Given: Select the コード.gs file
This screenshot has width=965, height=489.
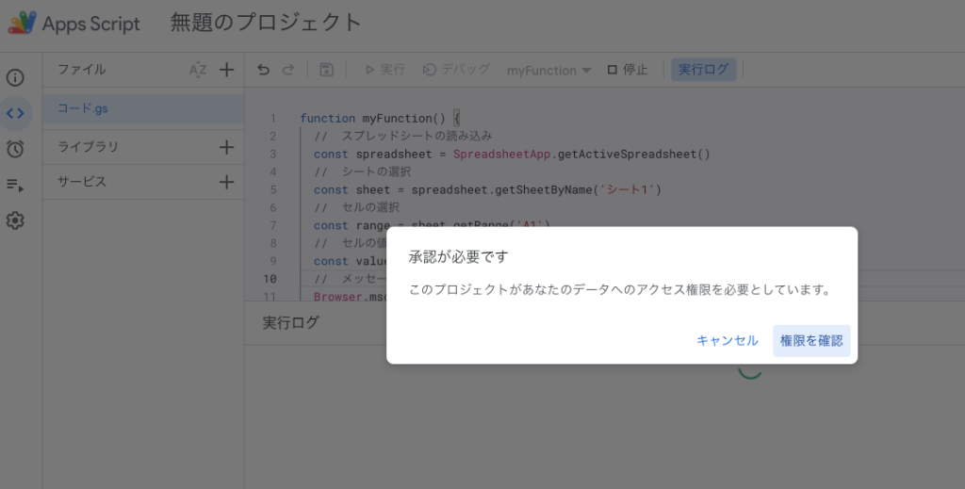Looking at the screenshot, I should (x=83, y=108).
